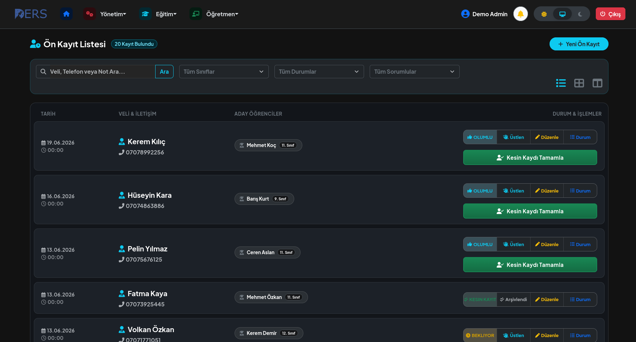
Task: Select the Kerem Demir student chip
Action: [269, 333]
